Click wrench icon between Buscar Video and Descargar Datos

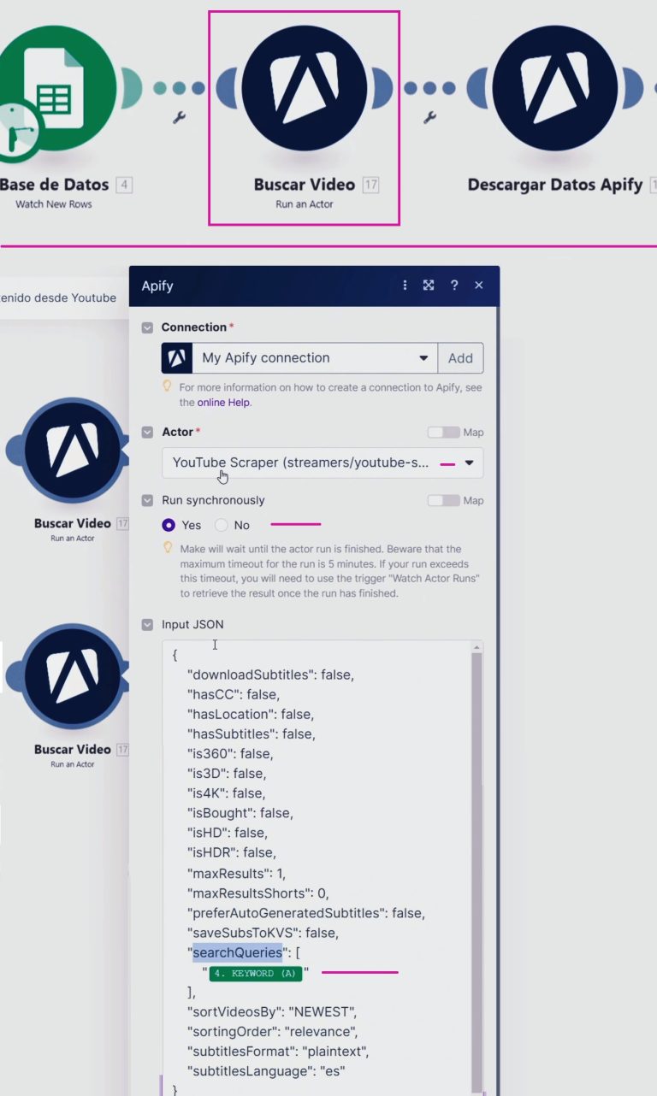pos(429,118)
